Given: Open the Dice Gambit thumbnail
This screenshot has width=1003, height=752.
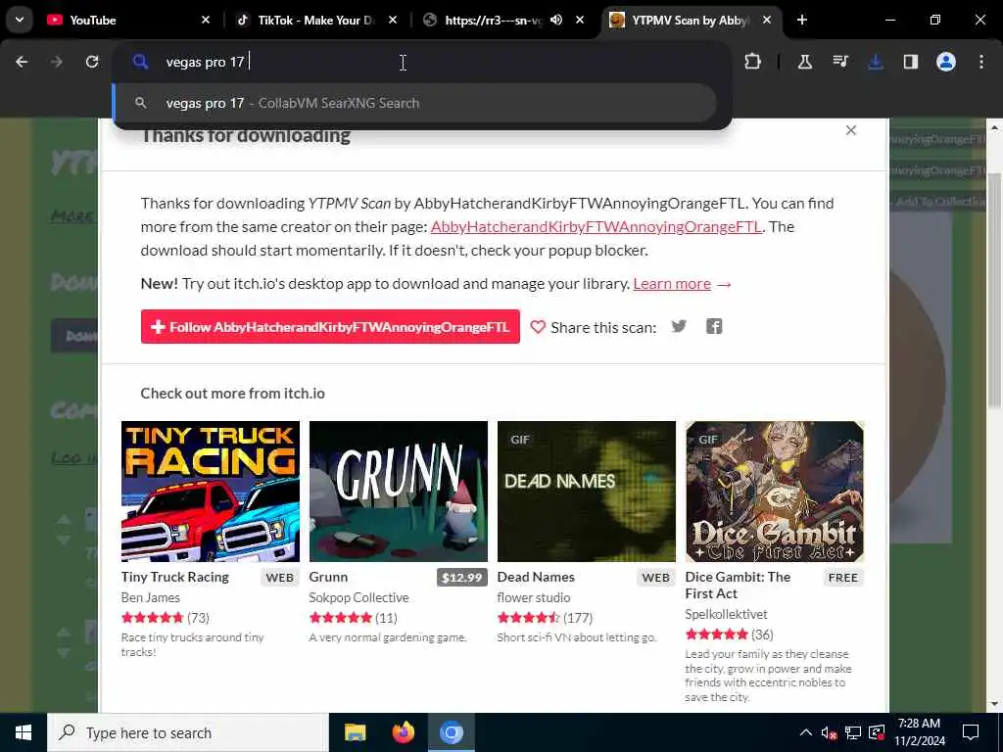Looking at the screenshot, I should (x=775, y=492).
